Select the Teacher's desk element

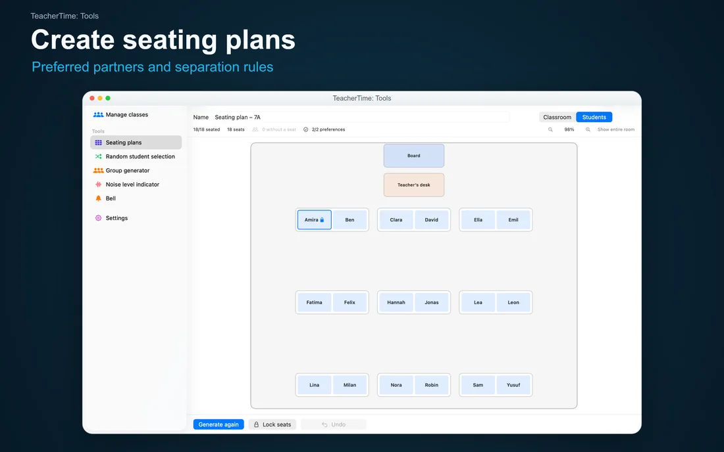tap(414, 185)
